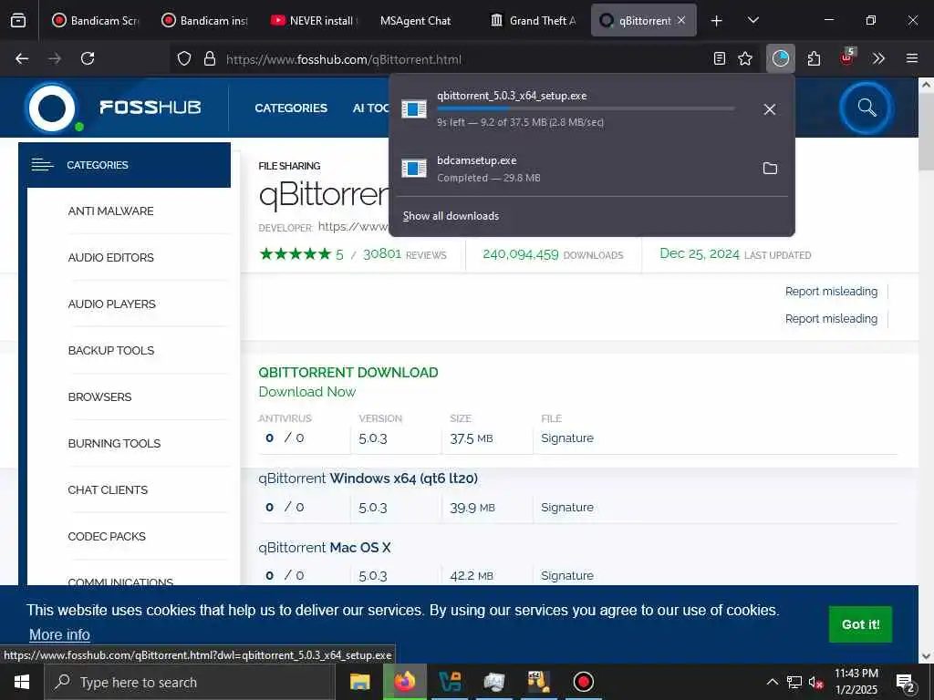
Task: Open the Windows Start menu
Action: coord(22,682)
